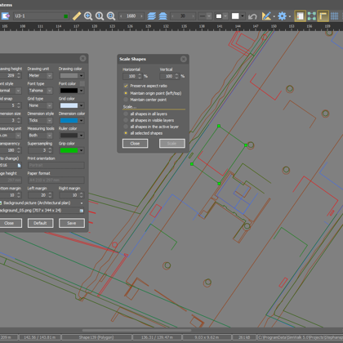The image size is (343, 343).
Task: Click the Scale button
Action: point(172,144)
